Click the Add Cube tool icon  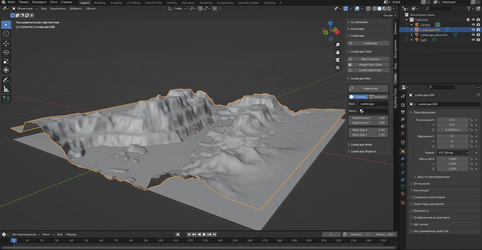pyautogui.click(x=6, y=99)
